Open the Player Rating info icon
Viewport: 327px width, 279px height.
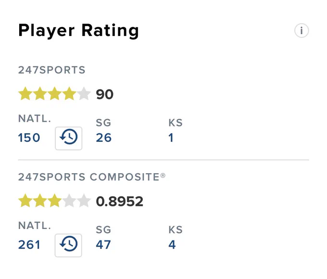(302, 31)
